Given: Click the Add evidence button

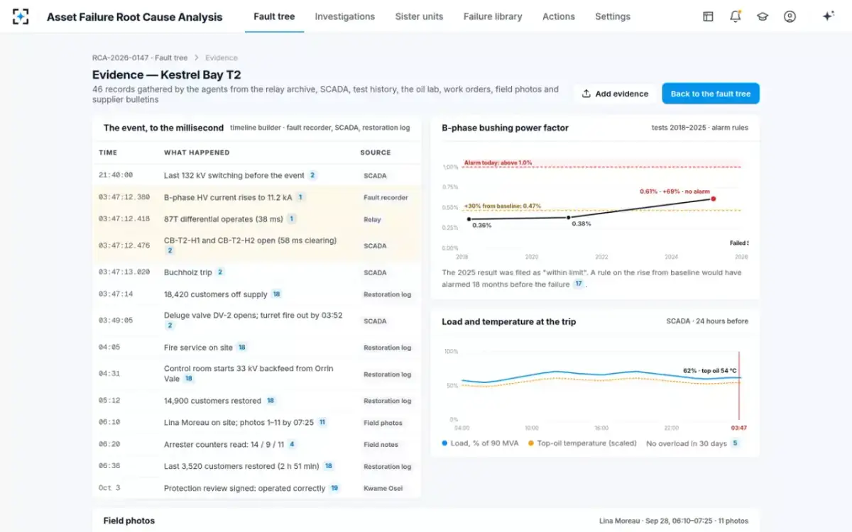Looking at the screenshot, I should click(x=615, y=94).
